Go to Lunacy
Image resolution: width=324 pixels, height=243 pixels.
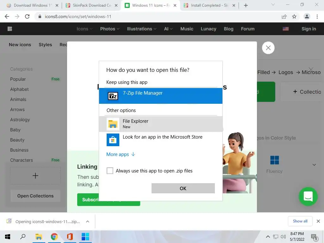tap(208, 29)
